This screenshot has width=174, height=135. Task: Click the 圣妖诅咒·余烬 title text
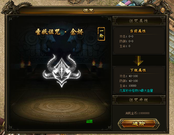pyautogui.click(x=59, y=32)
